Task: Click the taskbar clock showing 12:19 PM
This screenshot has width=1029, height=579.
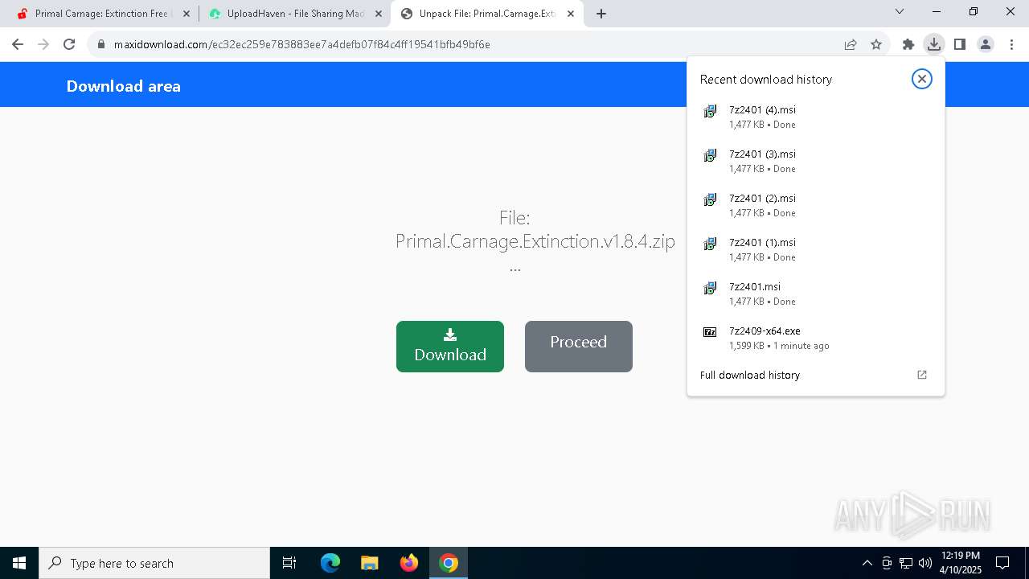Action: pyautogui.click(x=960, y=563)
